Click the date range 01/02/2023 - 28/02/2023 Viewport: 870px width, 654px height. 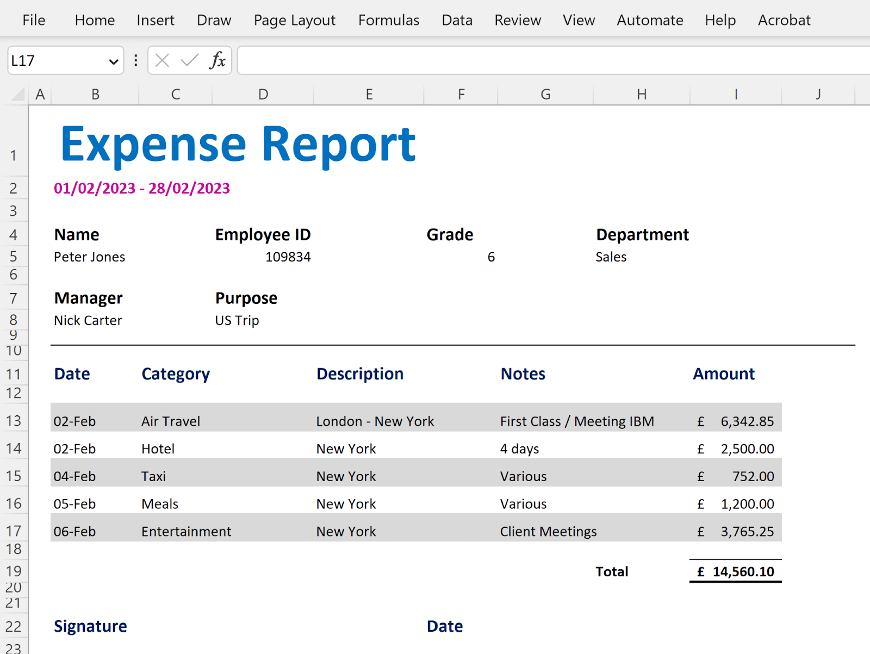142,188
